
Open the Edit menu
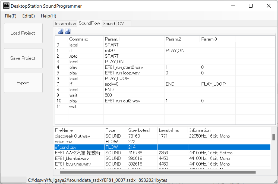(29, 16)
